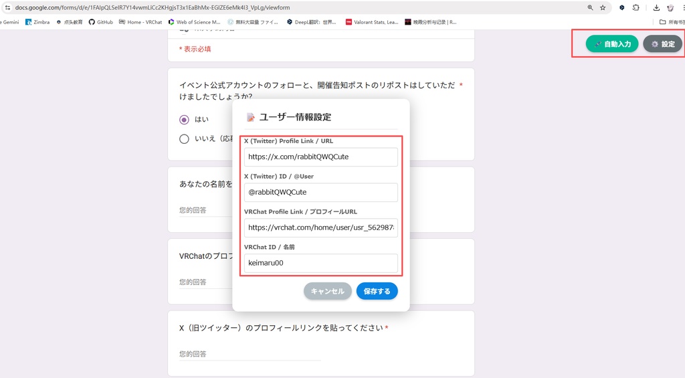The width and height of the screenshot is (685, 378).
Task: Click the site info icon in address bar
Action: point(7,7)
